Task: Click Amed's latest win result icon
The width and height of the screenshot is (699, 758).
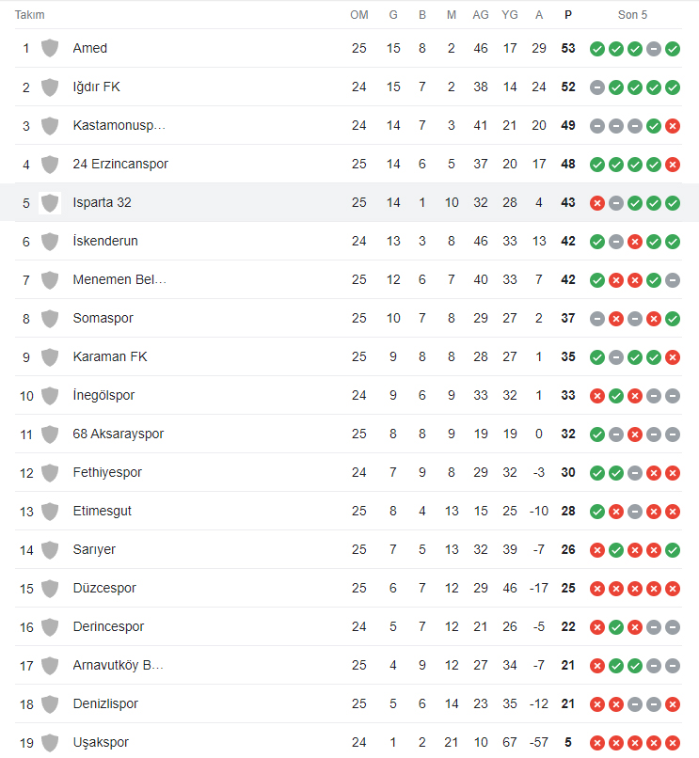Action: coord(673,49)
